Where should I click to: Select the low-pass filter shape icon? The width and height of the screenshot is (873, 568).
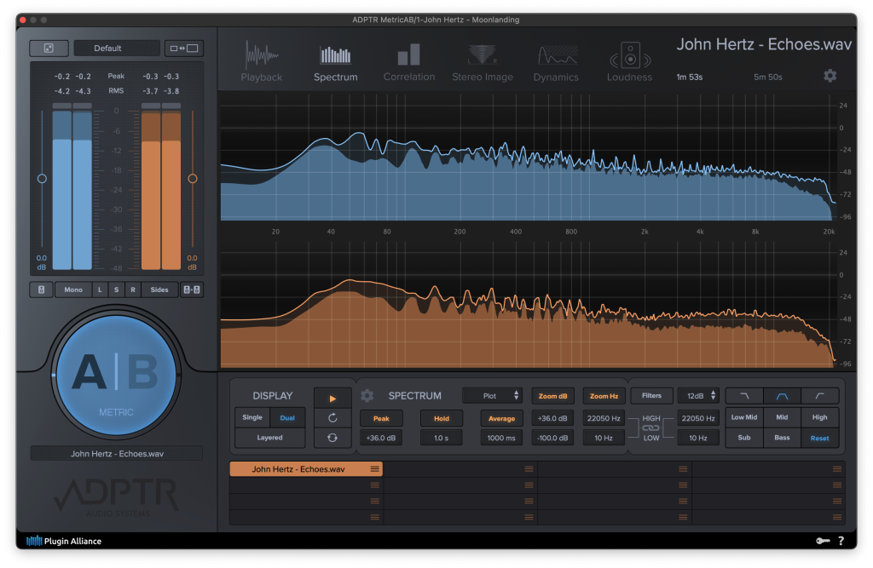(744, 396)
